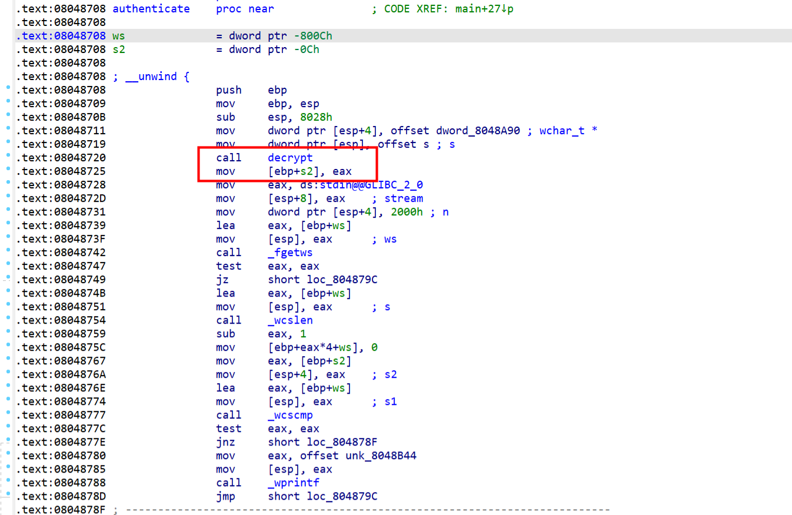This screenshot has height=515, width=792.
Task: Select the ws local variable definition
Action: pos(118,36)
